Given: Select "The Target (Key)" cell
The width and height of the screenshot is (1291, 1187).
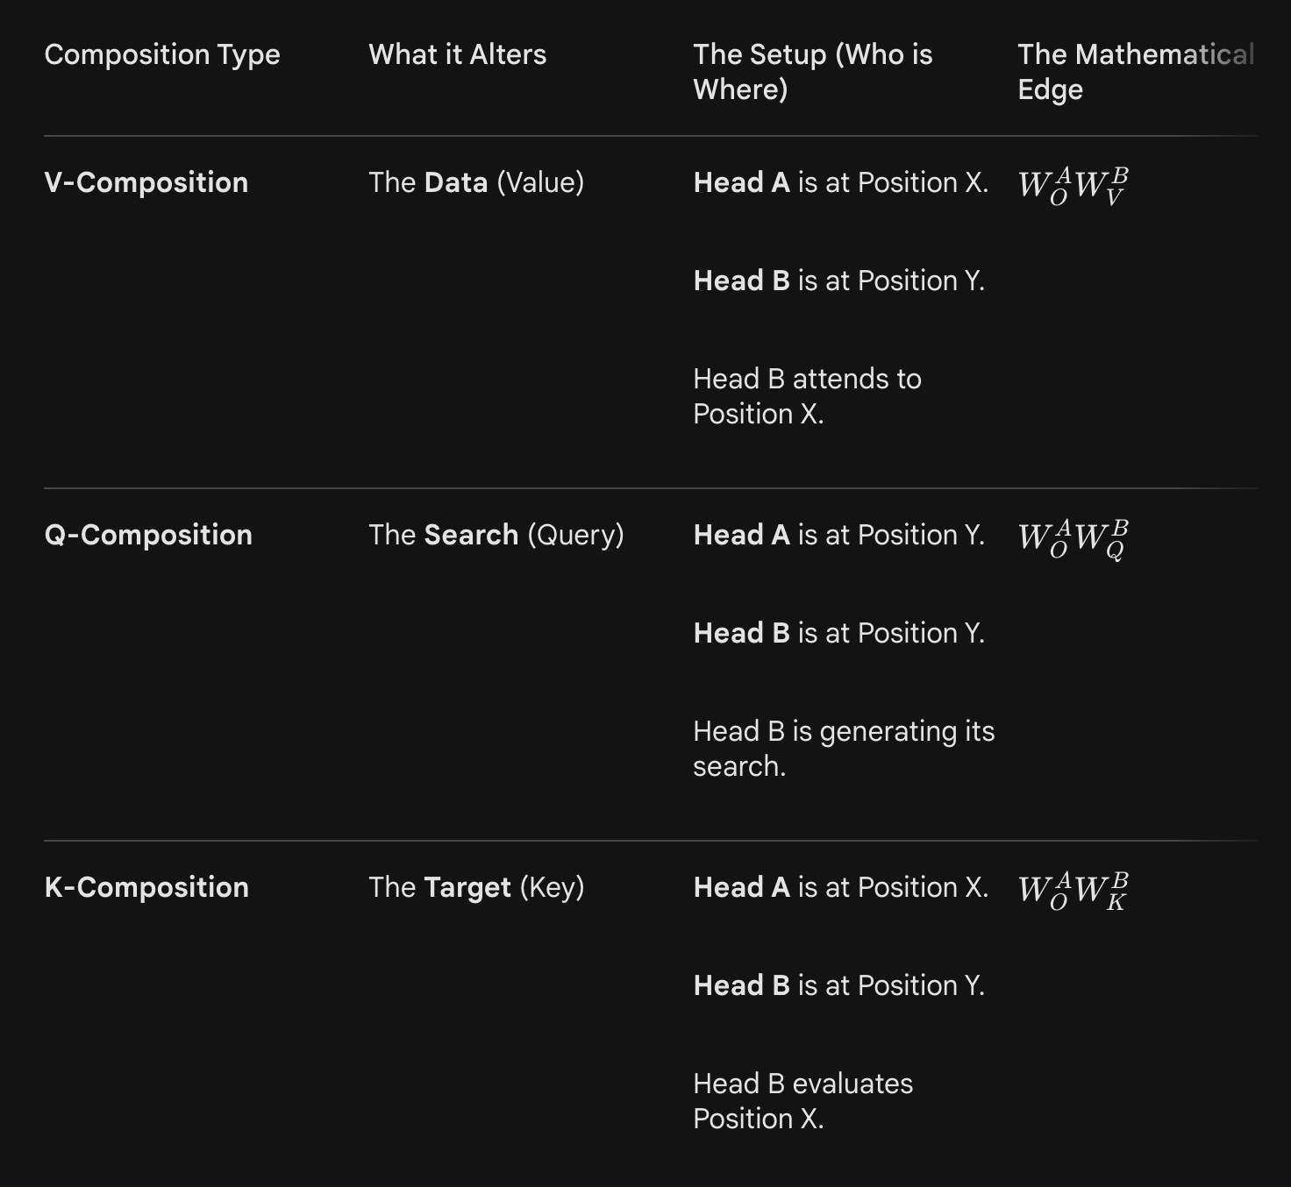Looking at the screenshot, I should click(476, 887).
